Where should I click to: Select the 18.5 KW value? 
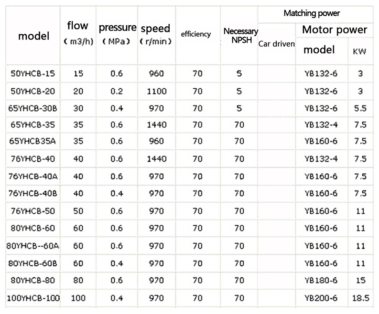coord(360,298)
